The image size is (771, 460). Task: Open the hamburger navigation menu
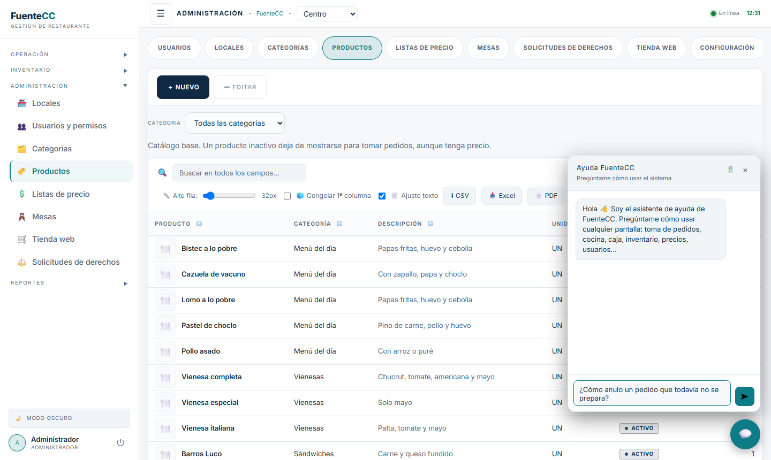[161, 14]
